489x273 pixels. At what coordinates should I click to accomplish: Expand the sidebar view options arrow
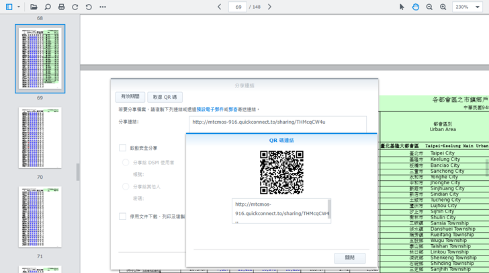(x=19, y=7)
